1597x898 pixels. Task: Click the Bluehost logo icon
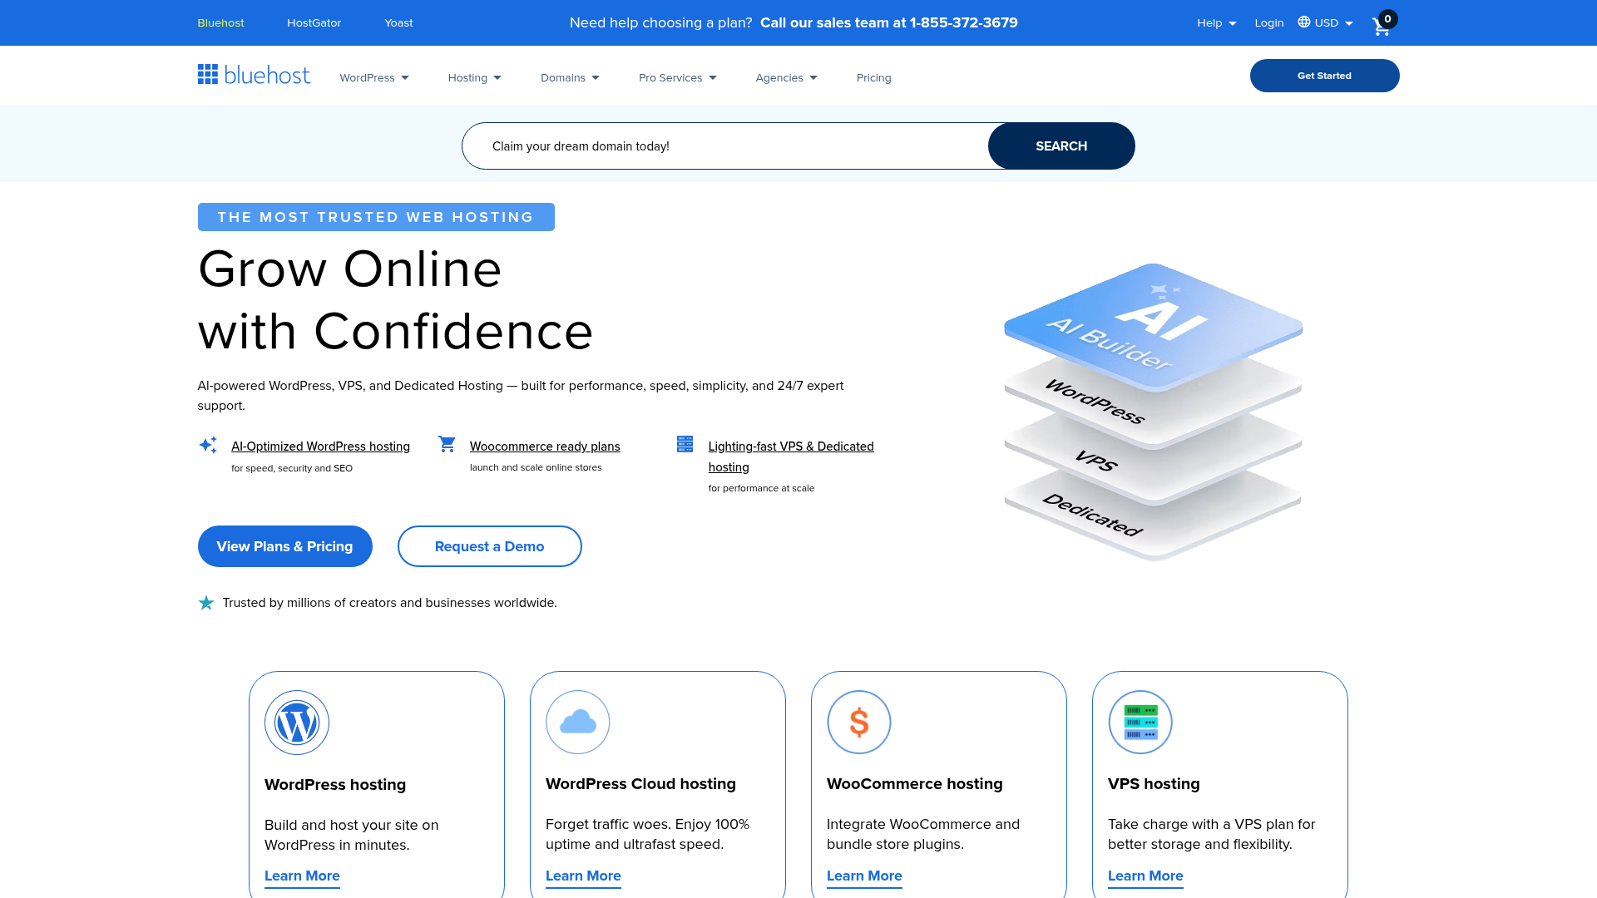pos(207,74)
